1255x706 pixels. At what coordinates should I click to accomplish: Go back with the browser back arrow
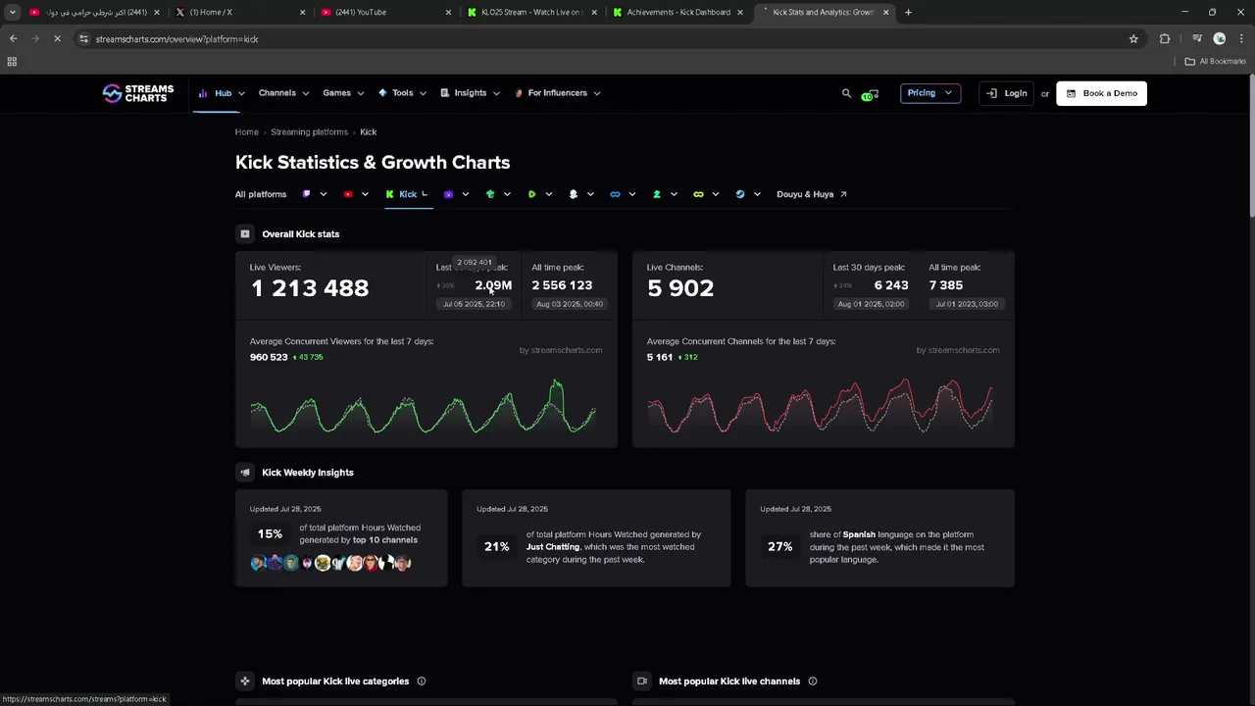pos(13,39)
